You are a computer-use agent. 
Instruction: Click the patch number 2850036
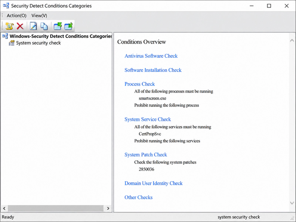coord(146,169)
